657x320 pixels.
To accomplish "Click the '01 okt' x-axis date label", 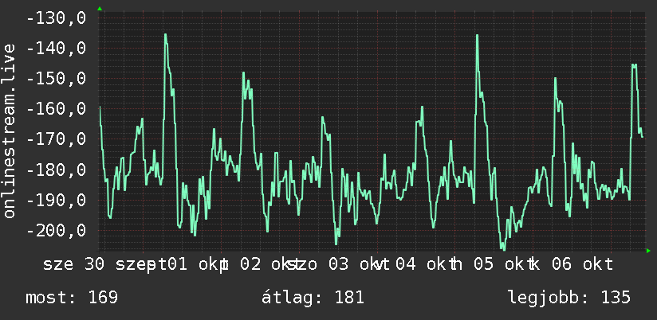I will click(197, 265).
